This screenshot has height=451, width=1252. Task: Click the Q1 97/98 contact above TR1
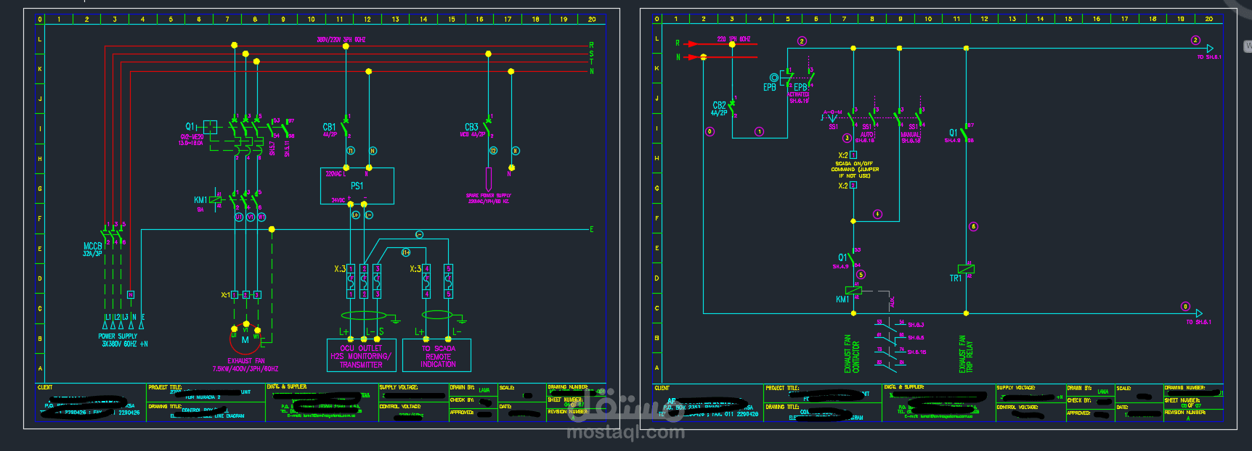click(965, 133)
